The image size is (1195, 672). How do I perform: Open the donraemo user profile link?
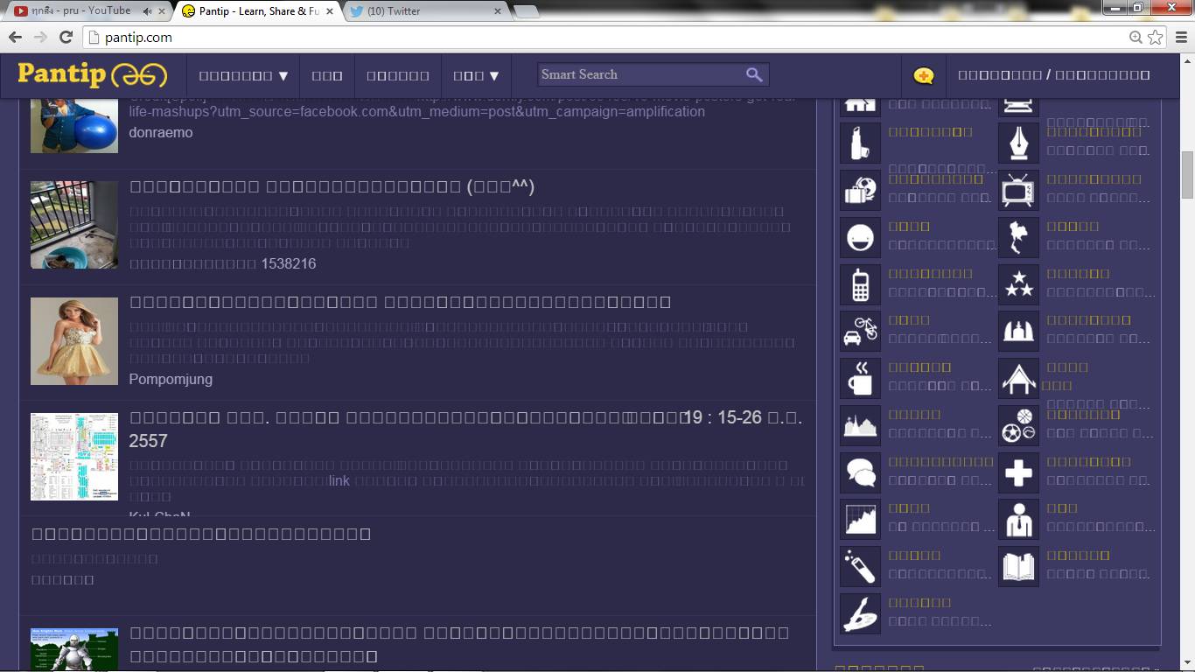pyautogui.click(x=161, y=132)
